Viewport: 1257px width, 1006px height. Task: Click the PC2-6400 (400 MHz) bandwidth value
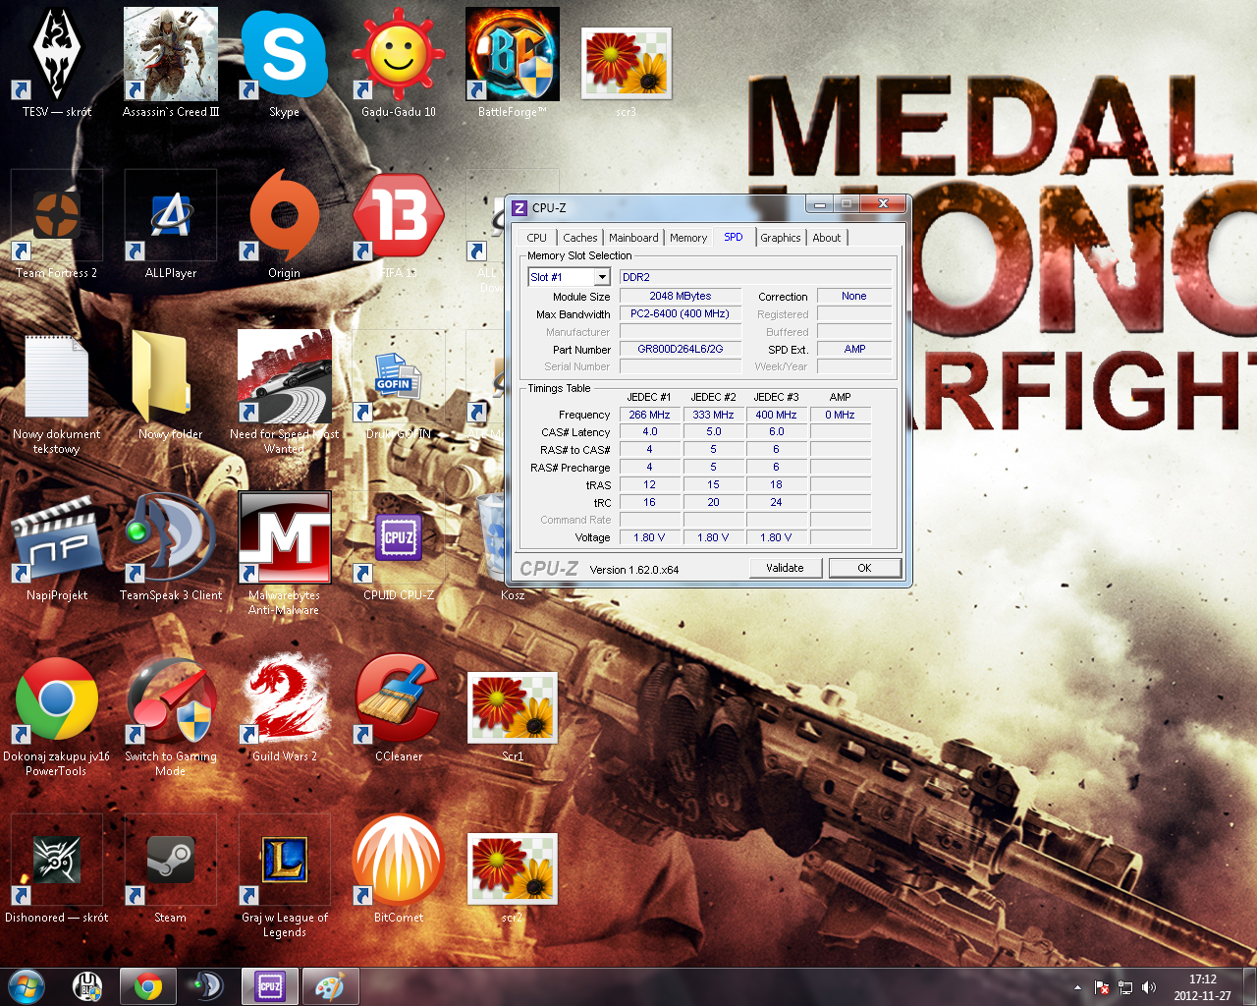(681, 313)
